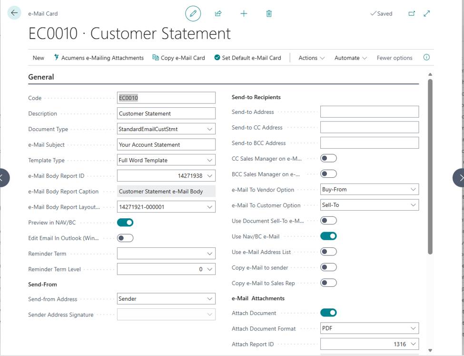464x356 pixels.
Task: Click the pencil edit icon
Action: (193, 13)
